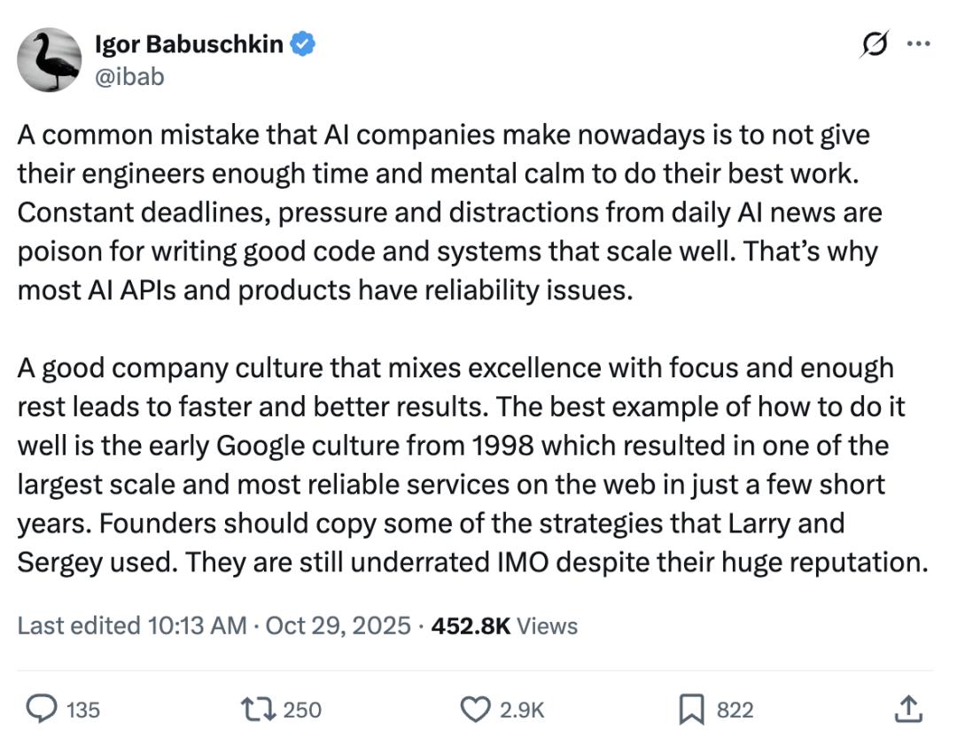
Task: Like the post with the heart icon
Action: (x=477, y=709)
